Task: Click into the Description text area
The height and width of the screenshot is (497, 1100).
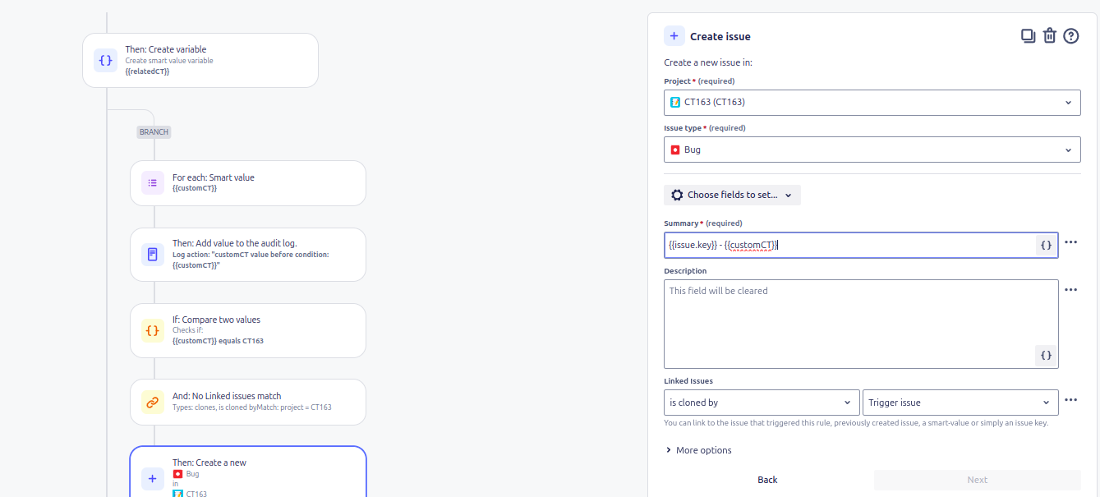Action: (861, 324)
